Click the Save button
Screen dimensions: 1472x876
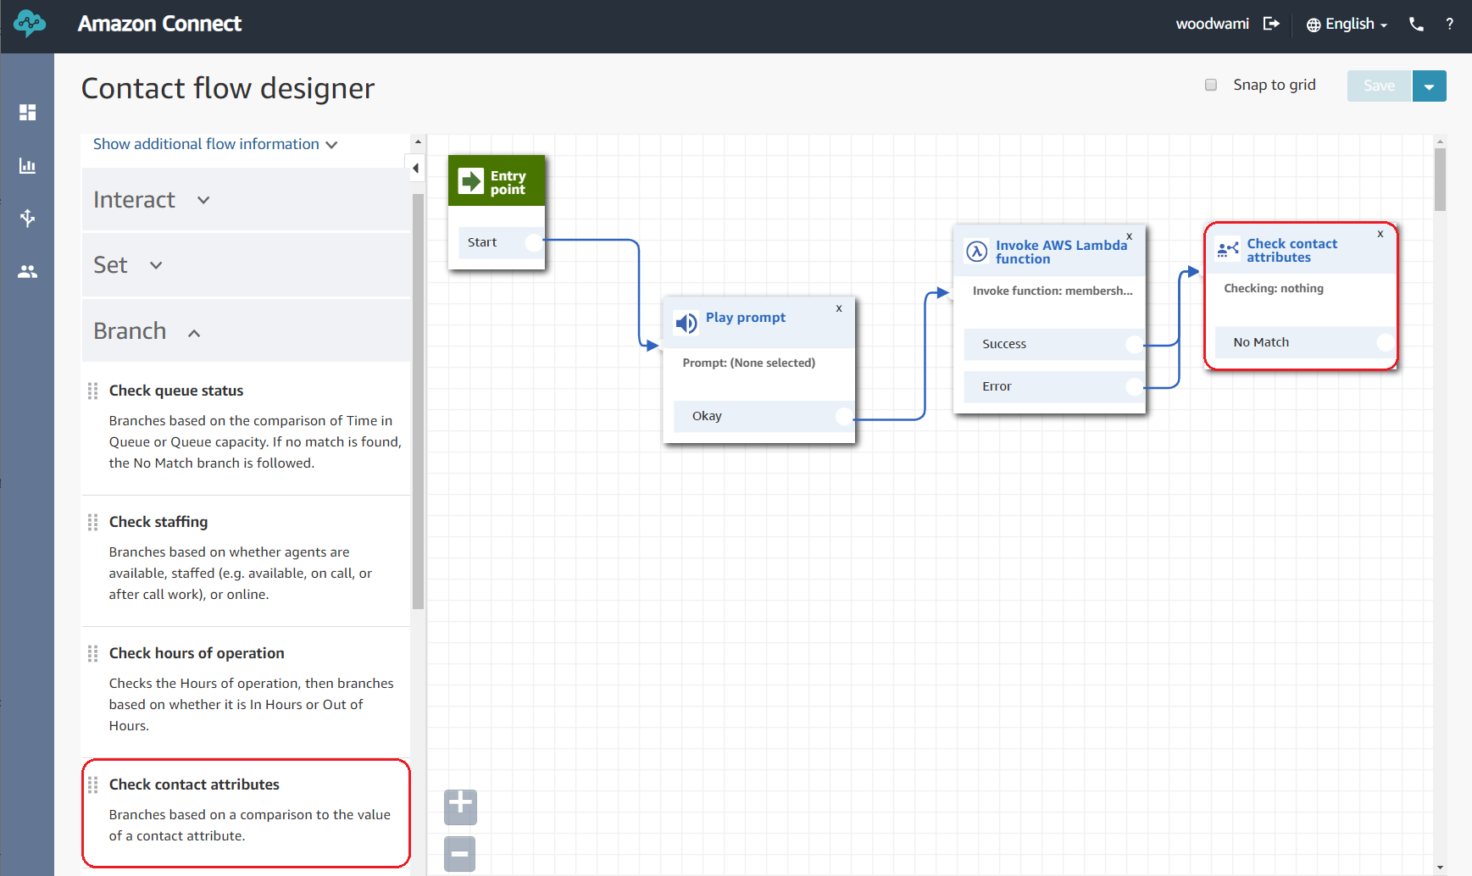(x=1379, y=86)
